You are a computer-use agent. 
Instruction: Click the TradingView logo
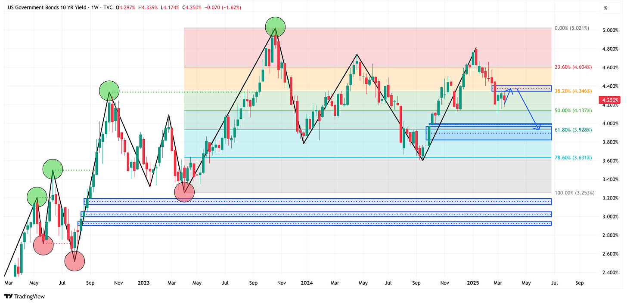24,296
